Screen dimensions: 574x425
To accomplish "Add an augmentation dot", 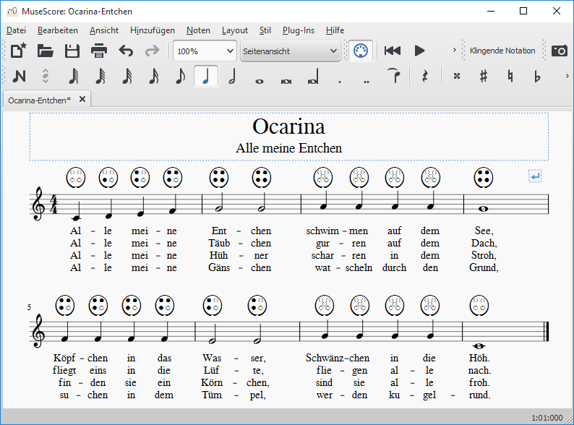I will [340, 82].
